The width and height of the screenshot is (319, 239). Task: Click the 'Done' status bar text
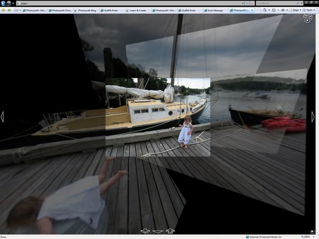point(3,237)
